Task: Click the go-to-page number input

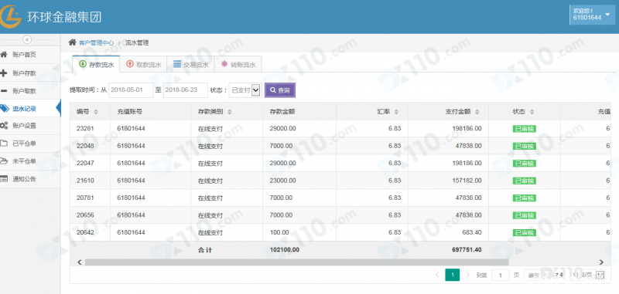Action: coord(500,275)
